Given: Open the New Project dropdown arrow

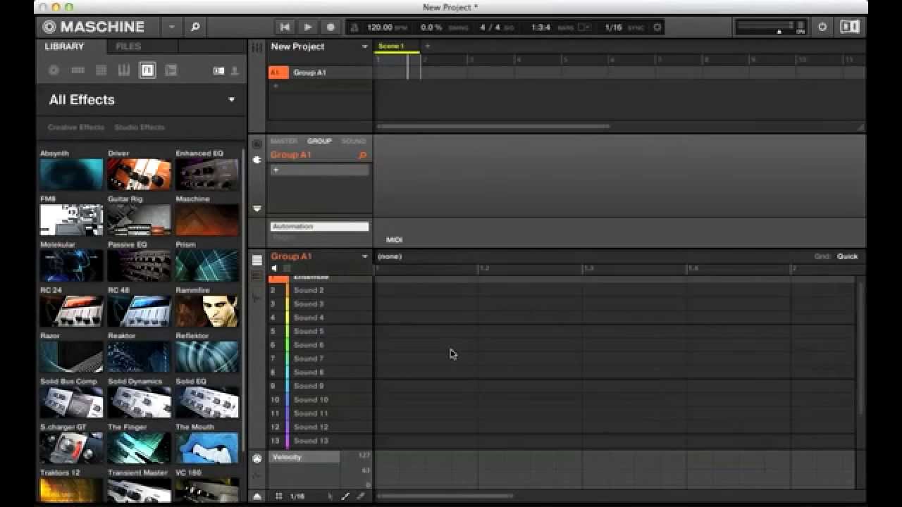Looking at the screenshot, I should click(364, 46).
